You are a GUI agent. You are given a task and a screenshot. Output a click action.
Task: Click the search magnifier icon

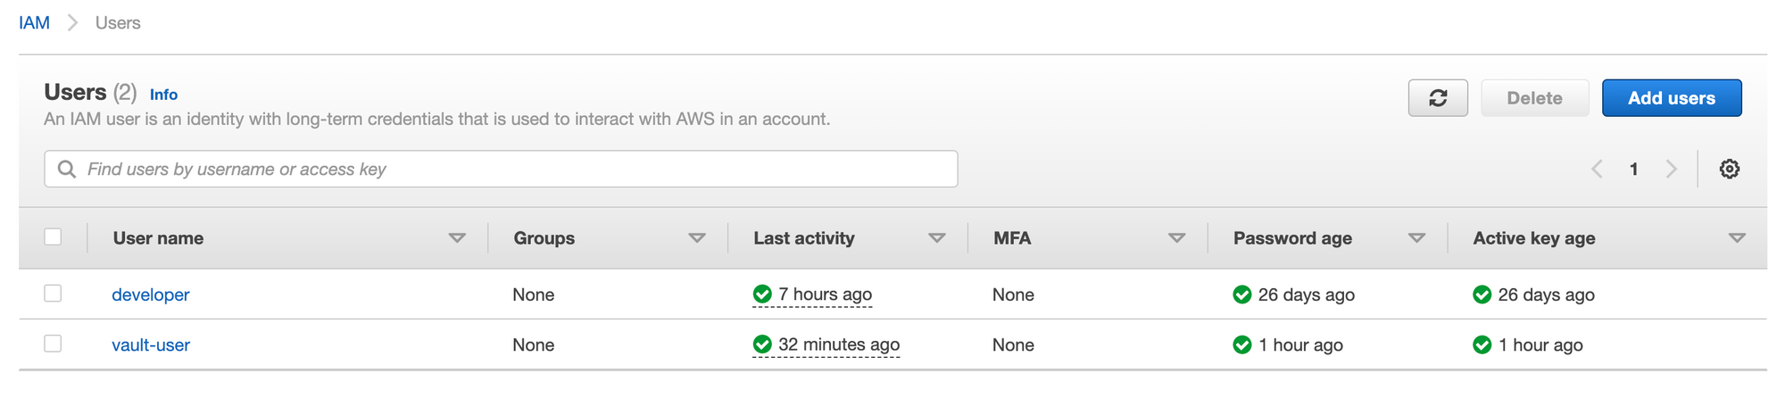click(x=67, y=169)
